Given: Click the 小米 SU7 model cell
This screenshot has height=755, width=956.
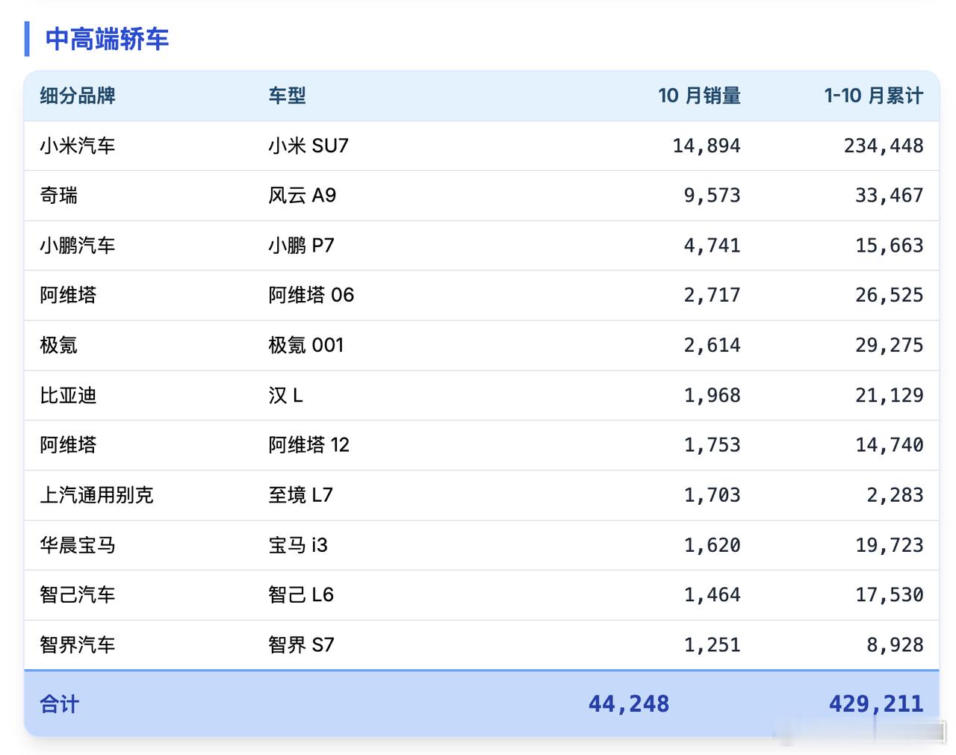Looking at the screenshot, I should coord(308,146).
